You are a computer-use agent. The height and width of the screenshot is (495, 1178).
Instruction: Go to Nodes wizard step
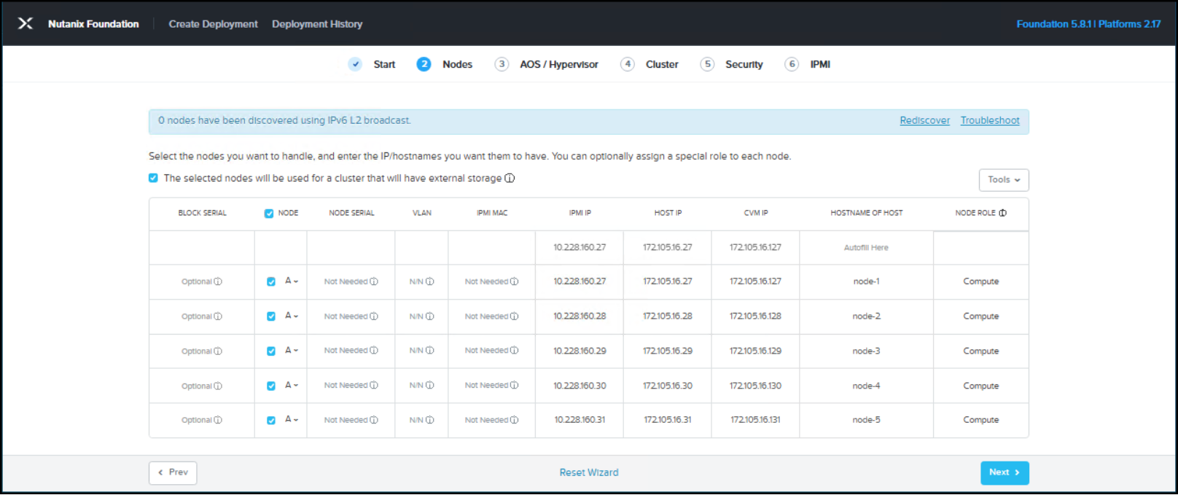click(x=445, y=64)
